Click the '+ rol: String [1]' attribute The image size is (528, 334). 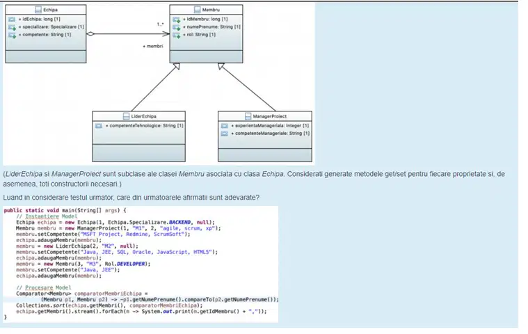click(x=199, y=35)
